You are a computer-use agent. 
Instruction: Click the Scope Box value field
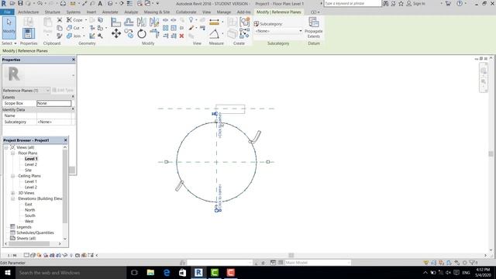[53, 103]
